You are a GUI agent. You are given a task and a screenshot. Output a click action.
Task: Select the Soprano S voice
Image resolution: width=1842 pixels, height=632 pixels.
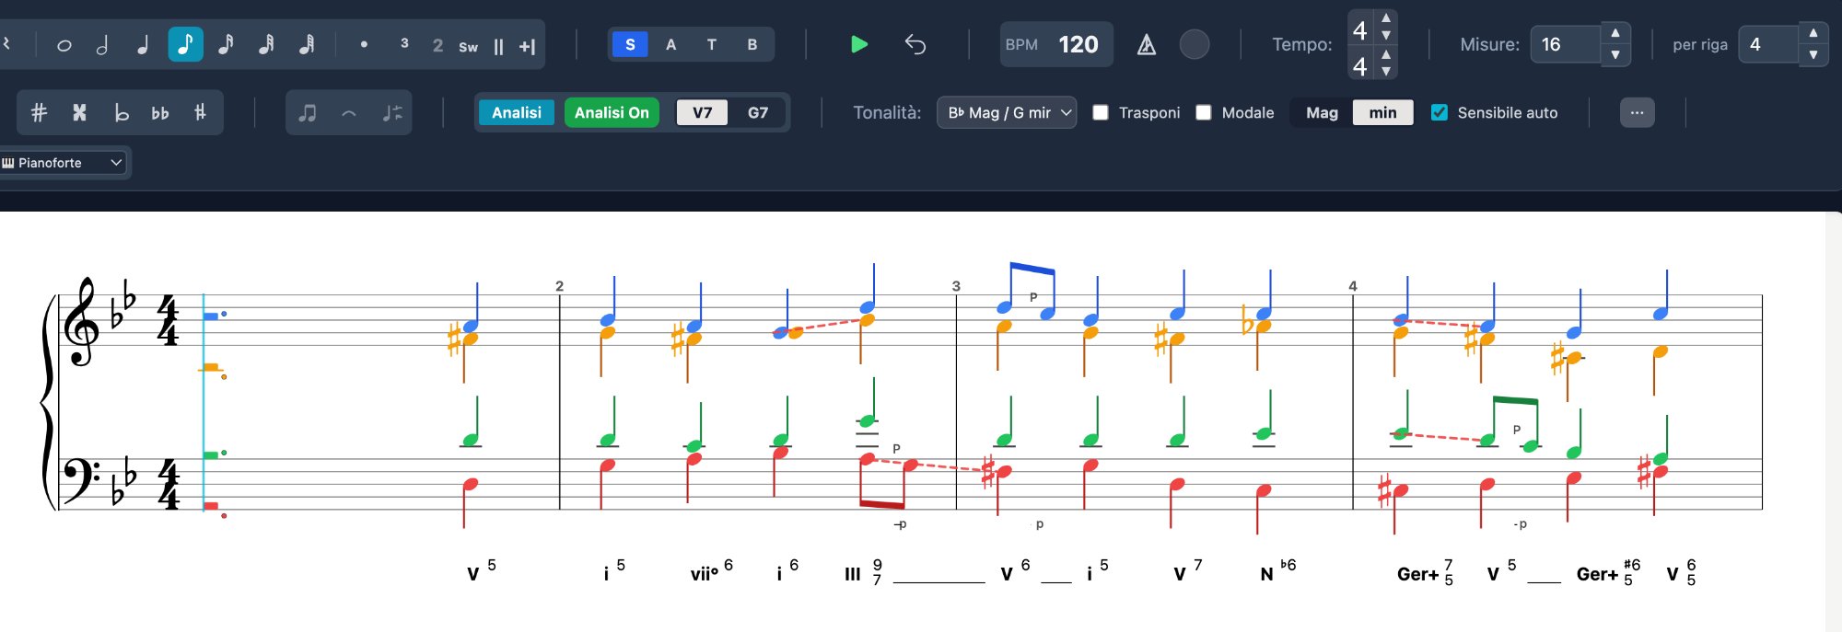[630, 44]
